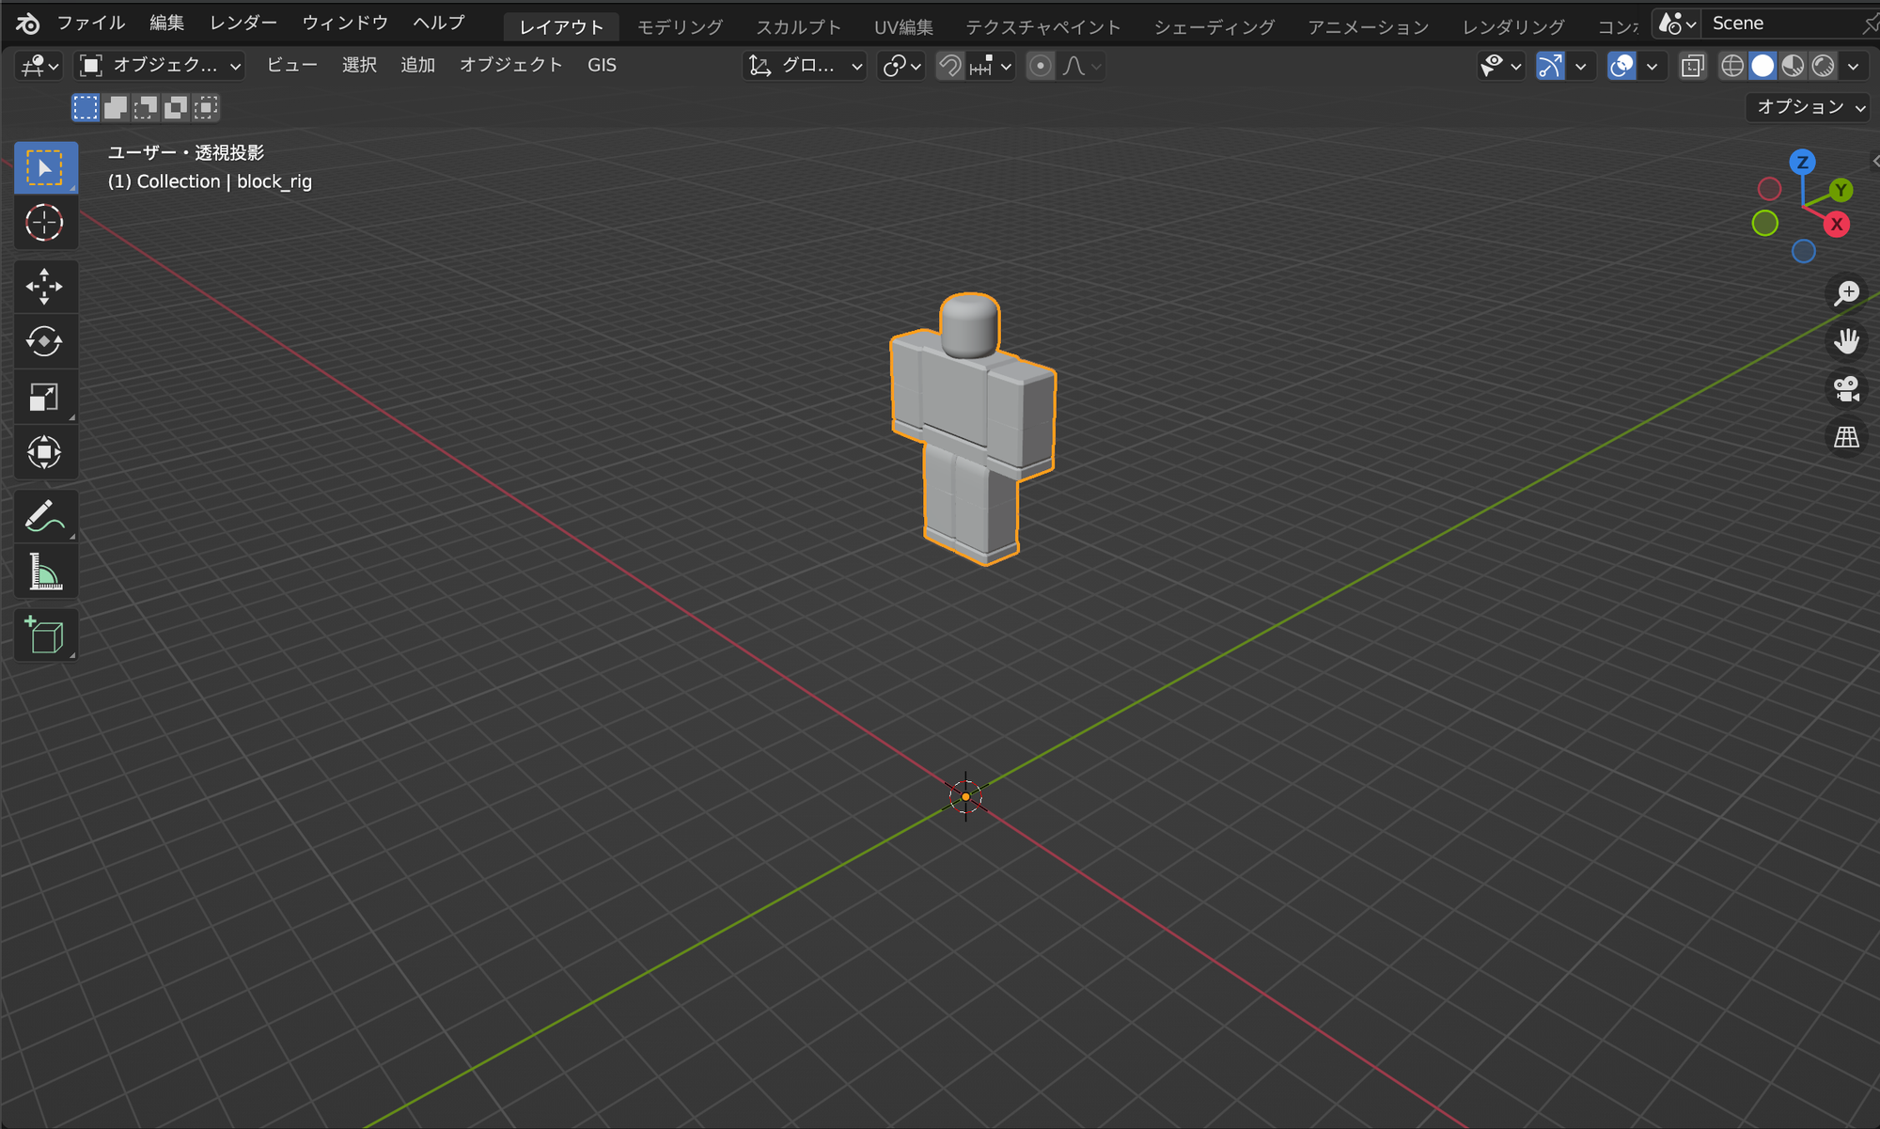This screenshot has height=1129, width=1880.
Task: Open snapping options dropdown
Action: [991, 66]
